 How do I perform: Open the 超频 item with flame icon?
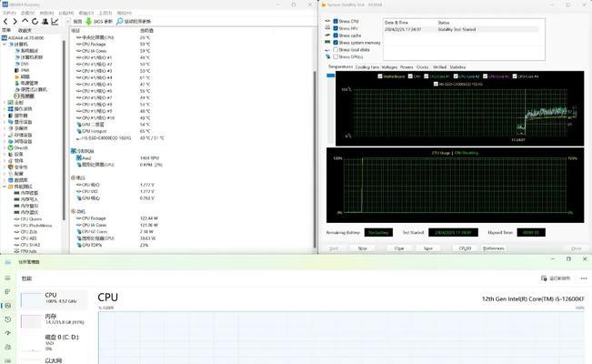click(x=22, y=76)
